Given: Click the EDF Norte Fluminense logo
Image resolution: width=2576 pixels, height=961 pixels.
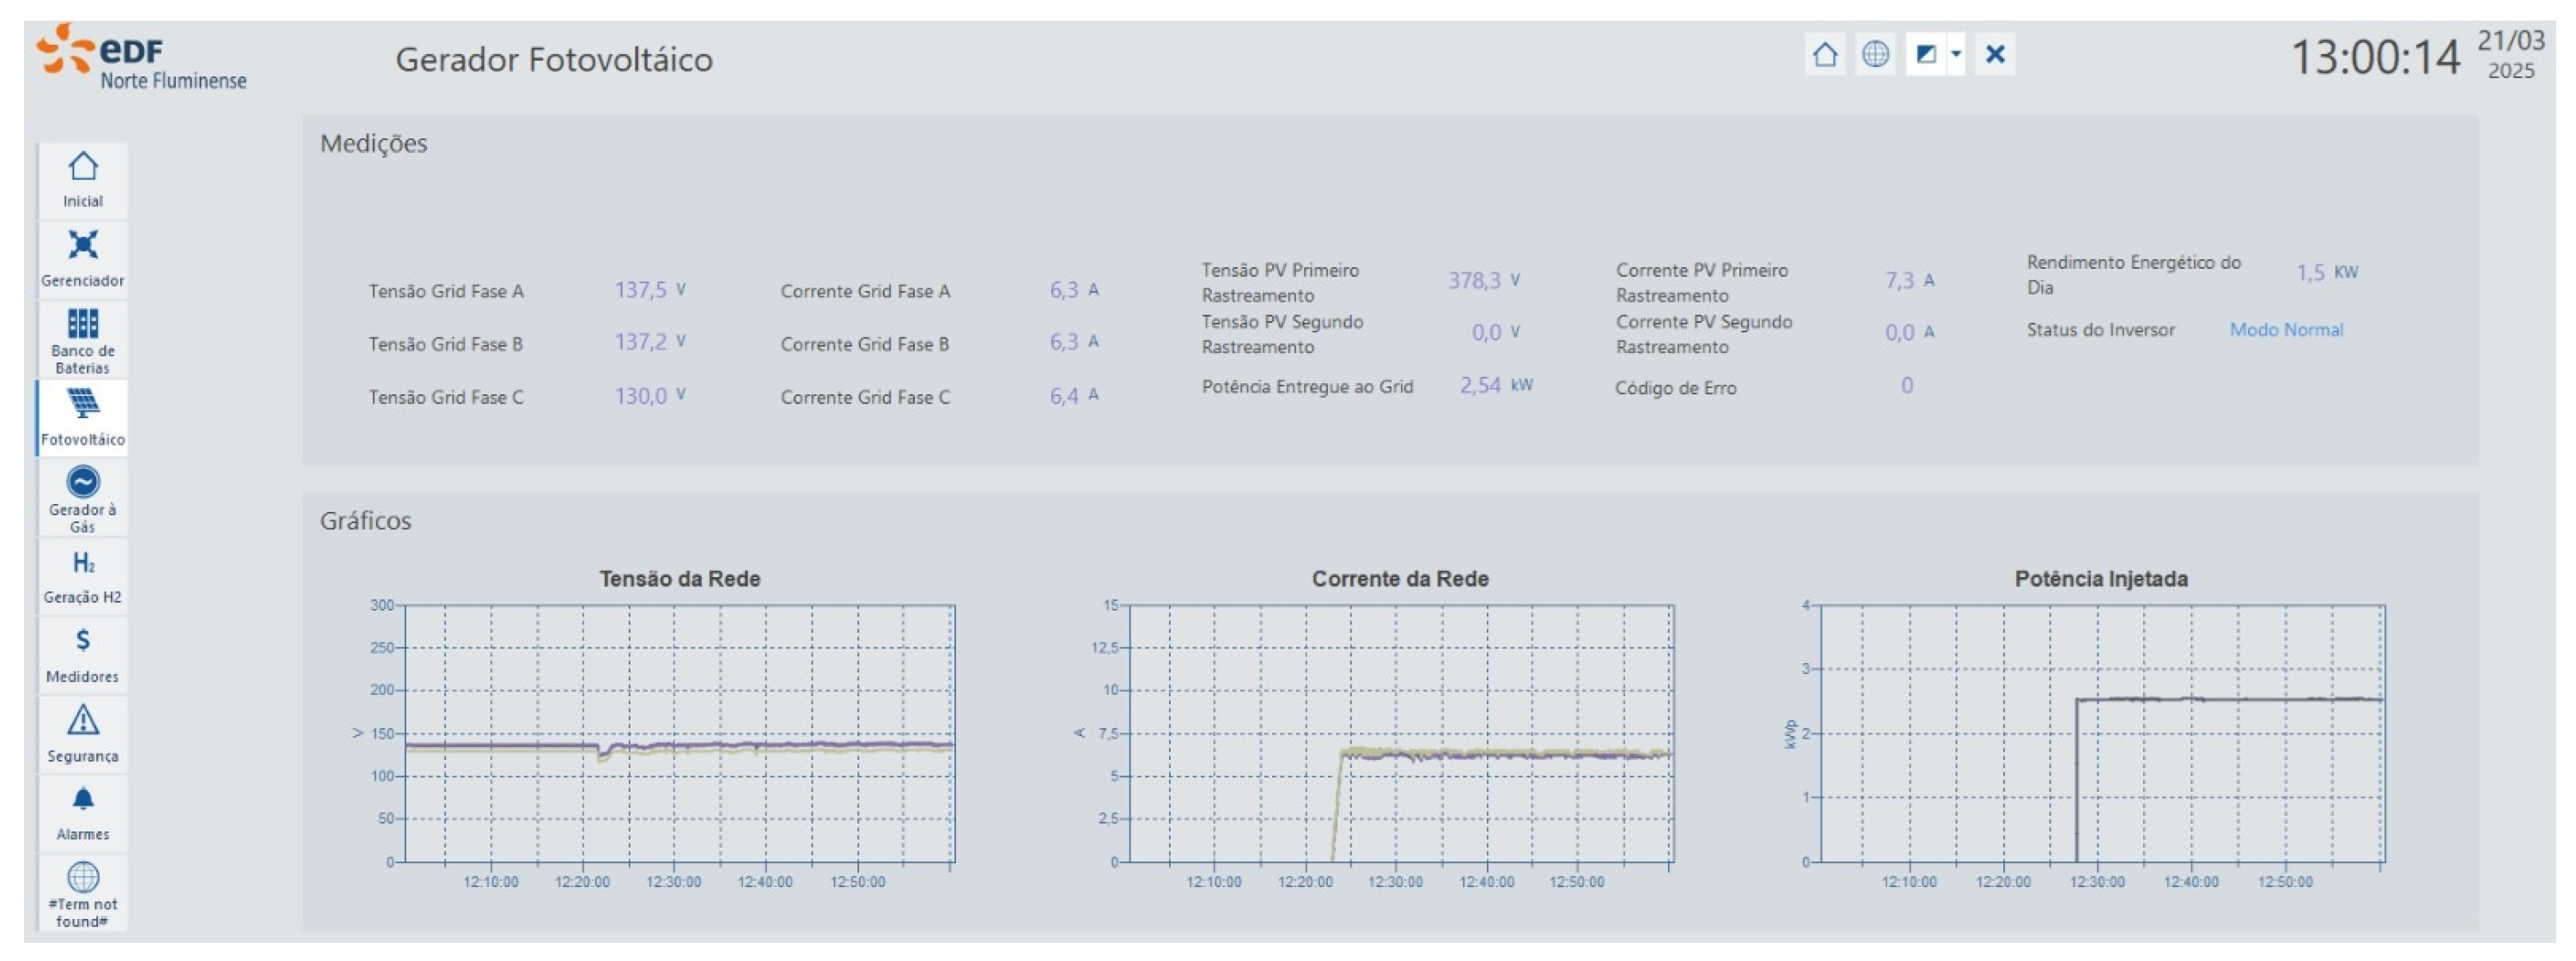Looking at the screenshot, I should pyautogui.click(x=142, y=59).
